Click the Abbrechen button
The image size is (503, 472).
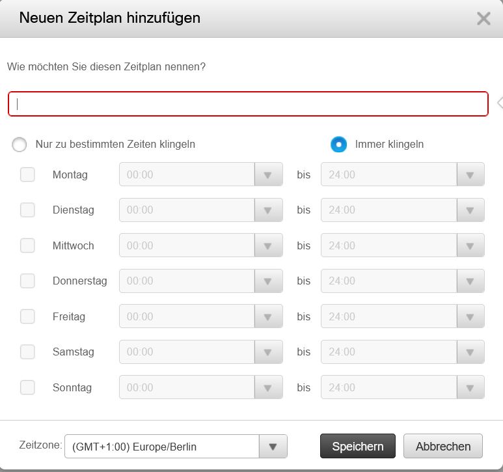[443, 446]
